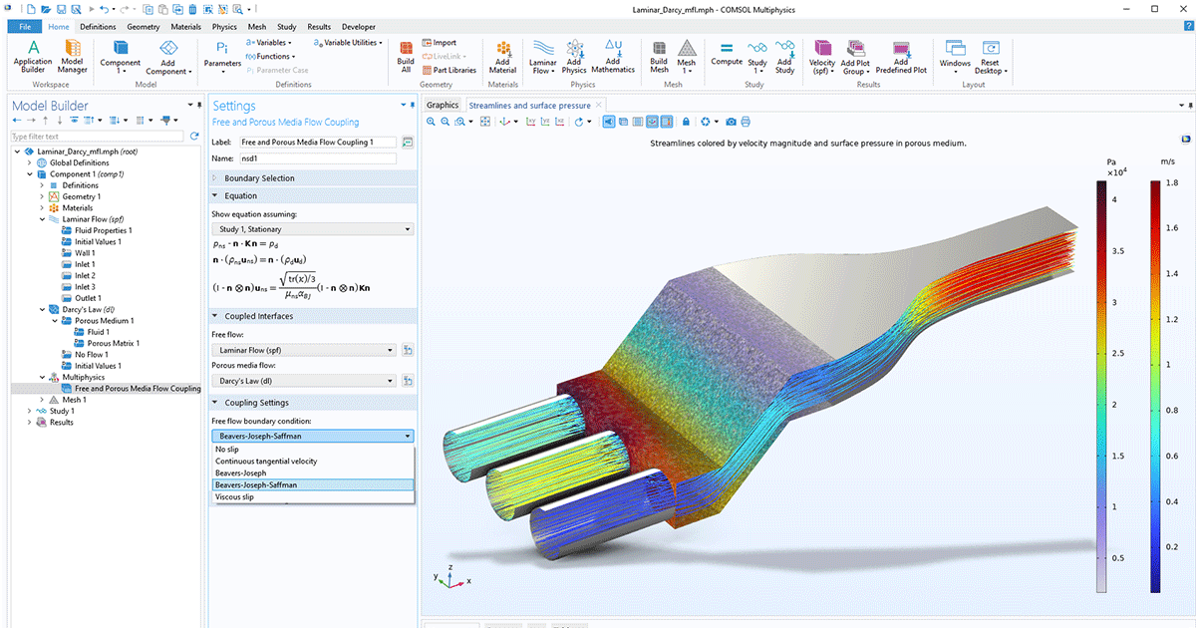Open the Free flow Laminar Flow dropdown
Image resolution: width=1196 pixels, height=628 pixels.
tap(304, 350)
